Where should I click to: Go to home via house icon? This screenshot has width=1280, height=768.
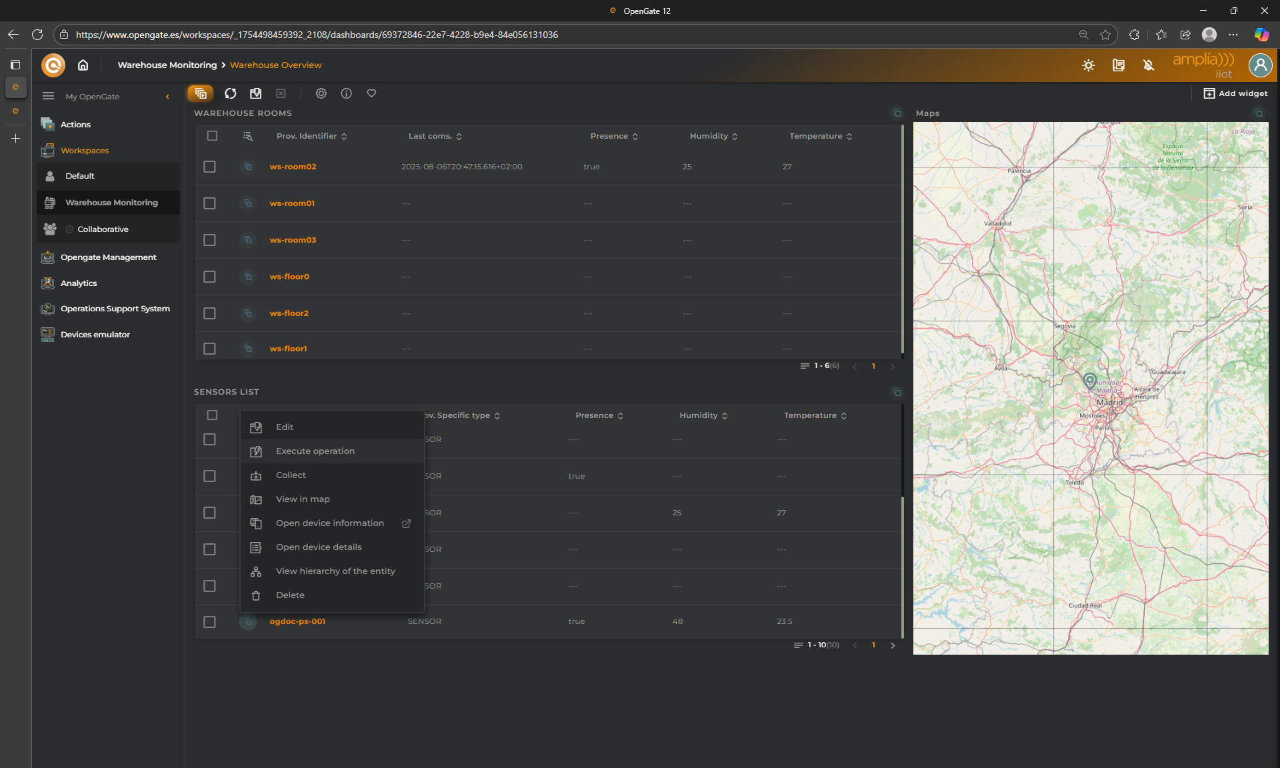point(83,65)
